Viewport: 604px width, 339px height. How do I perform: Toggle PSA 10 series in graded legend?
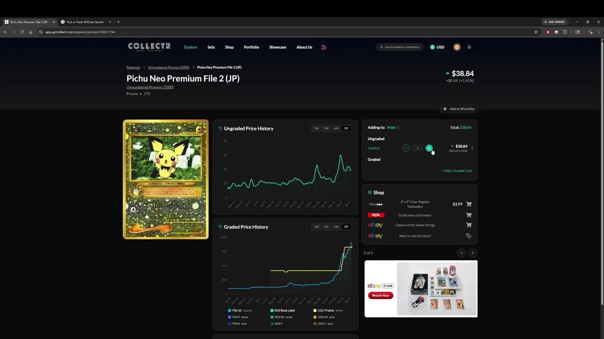(x=240, y=311)
